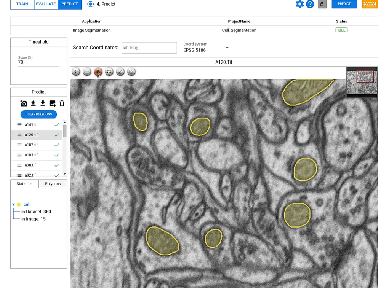Click the upload icon in Predict panel
Image resolution: width=389 pixels, height=288 pixels.
(33, 103)
